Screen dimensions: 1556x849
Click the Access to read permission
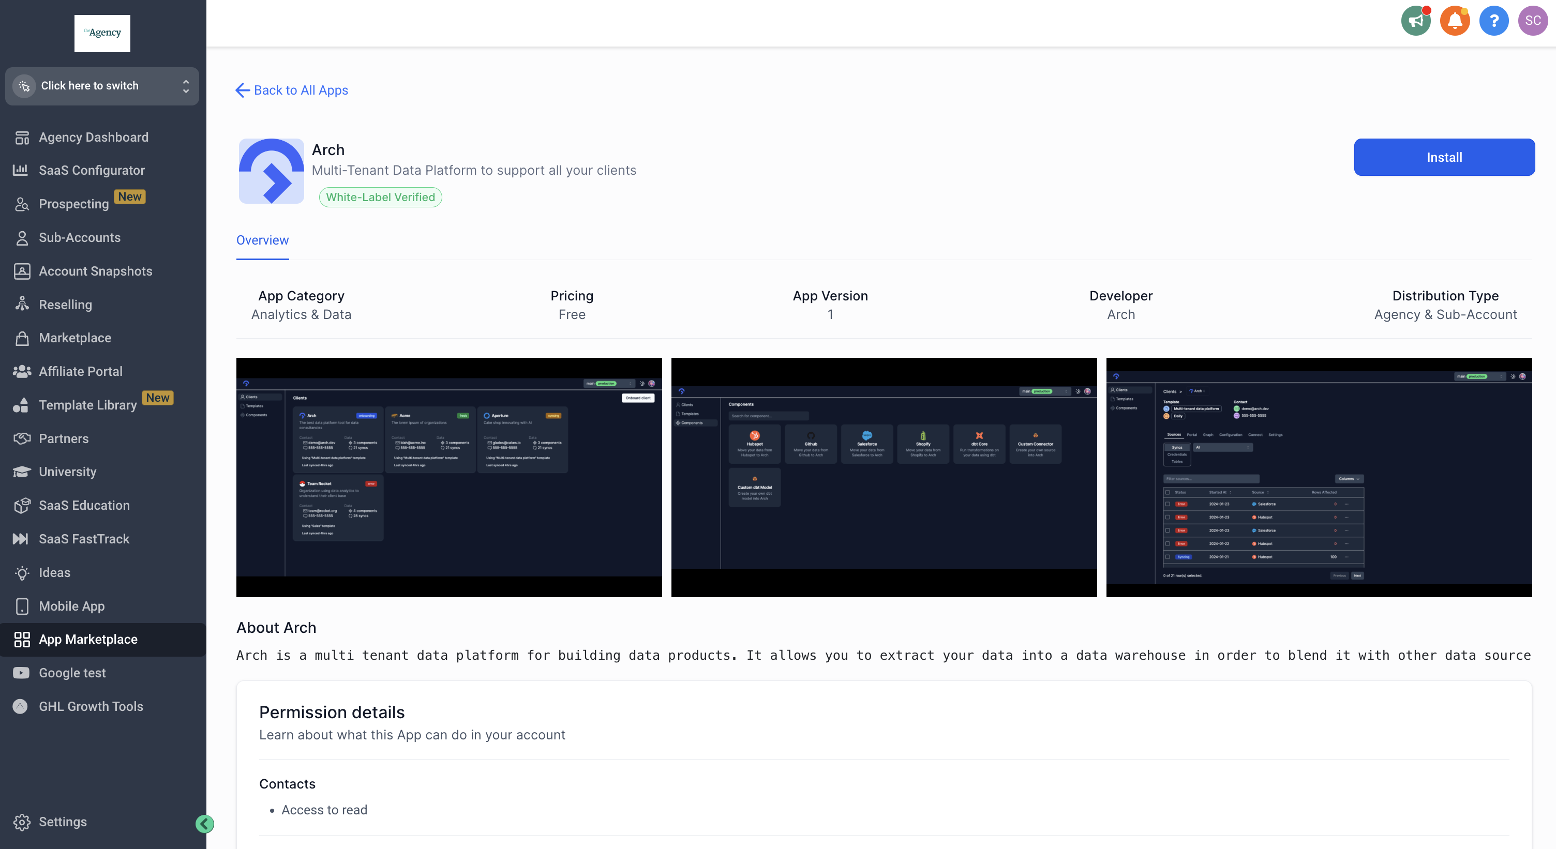point(324,810)
